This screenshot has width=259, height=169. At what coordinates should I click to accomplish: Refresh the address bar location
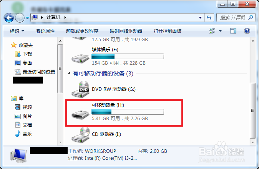[x=209, y=18]
